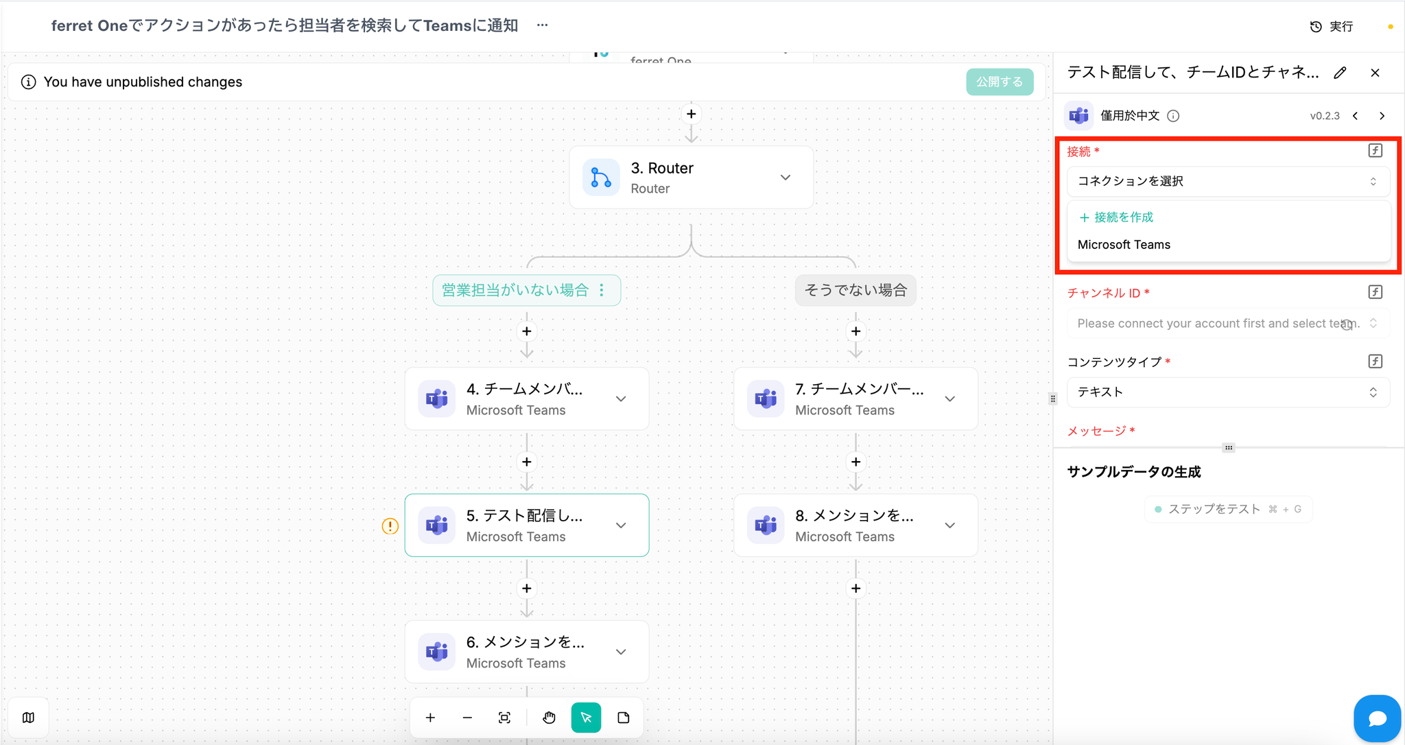Expand the 8. メンションを step chevron
The height and width of the screenshot is (745, 1405).
(950, 525)
